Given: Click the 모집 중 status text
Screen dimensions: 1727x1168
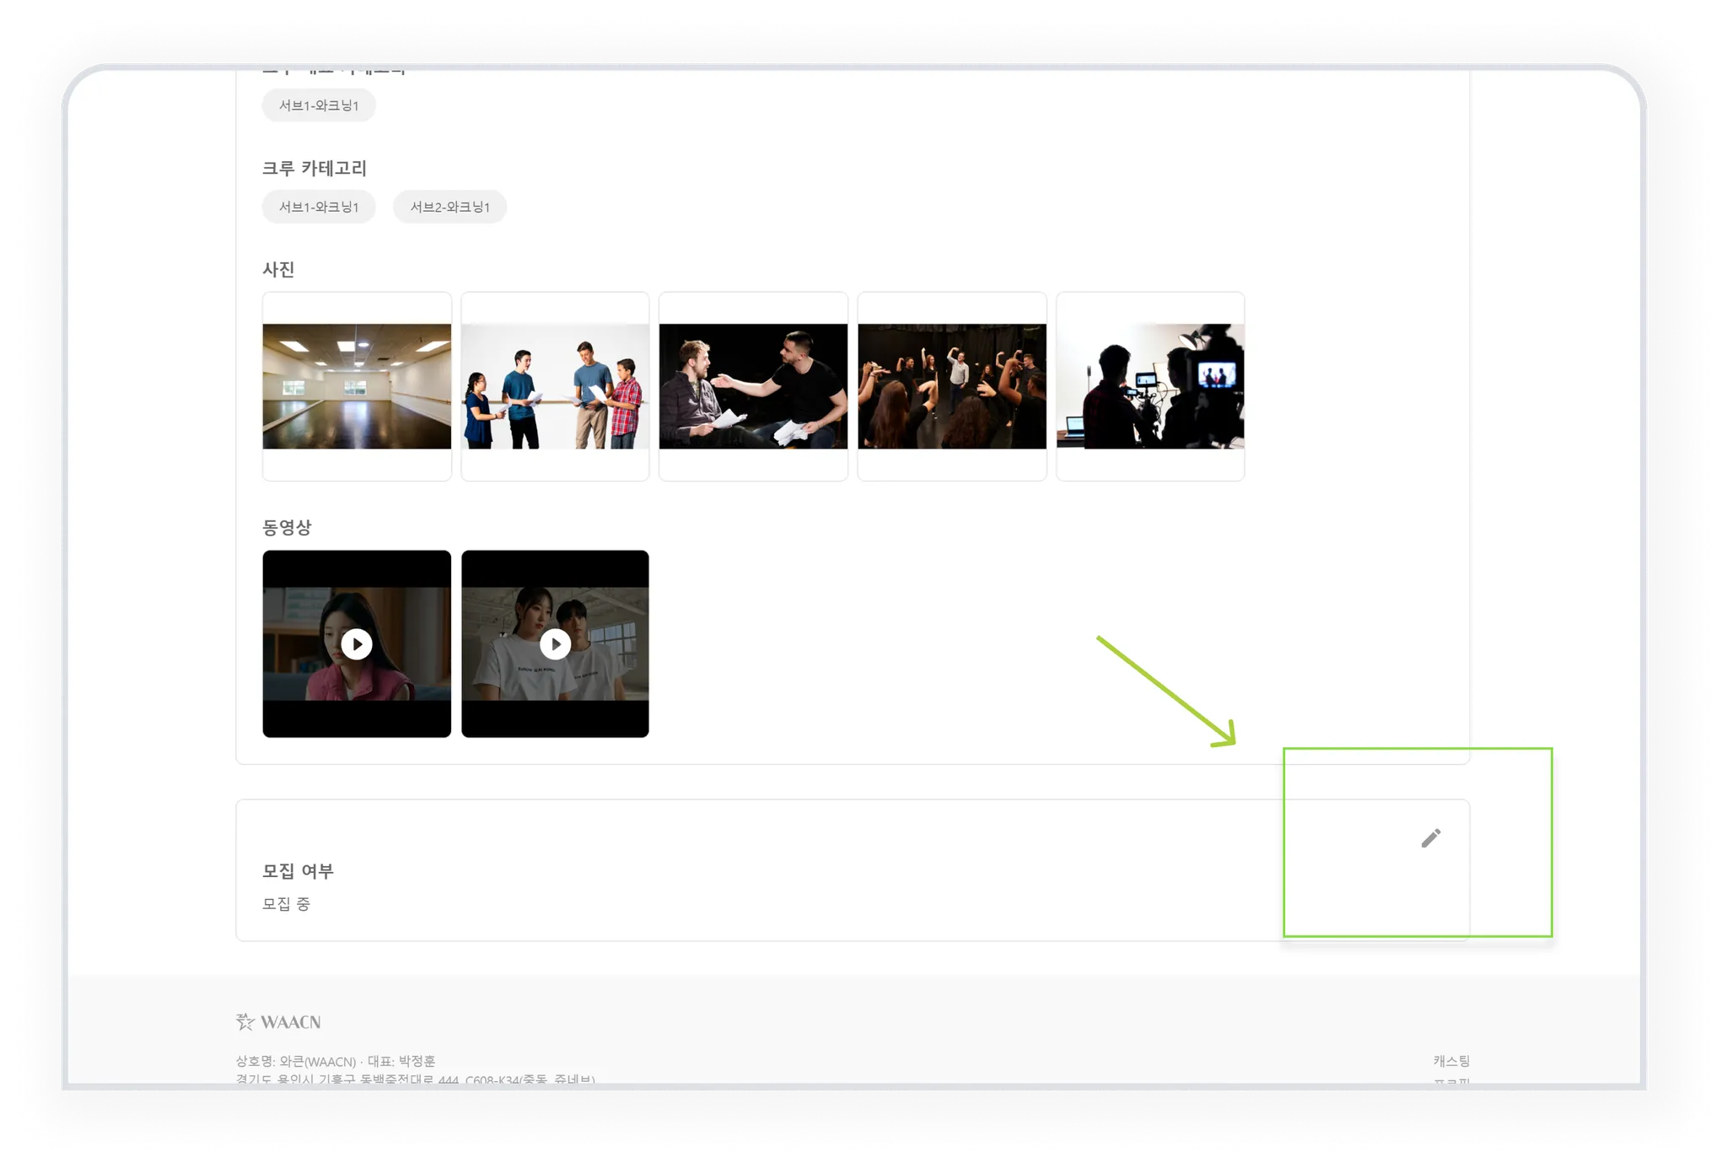Looking at the screenshot, I should click(286, 904).
